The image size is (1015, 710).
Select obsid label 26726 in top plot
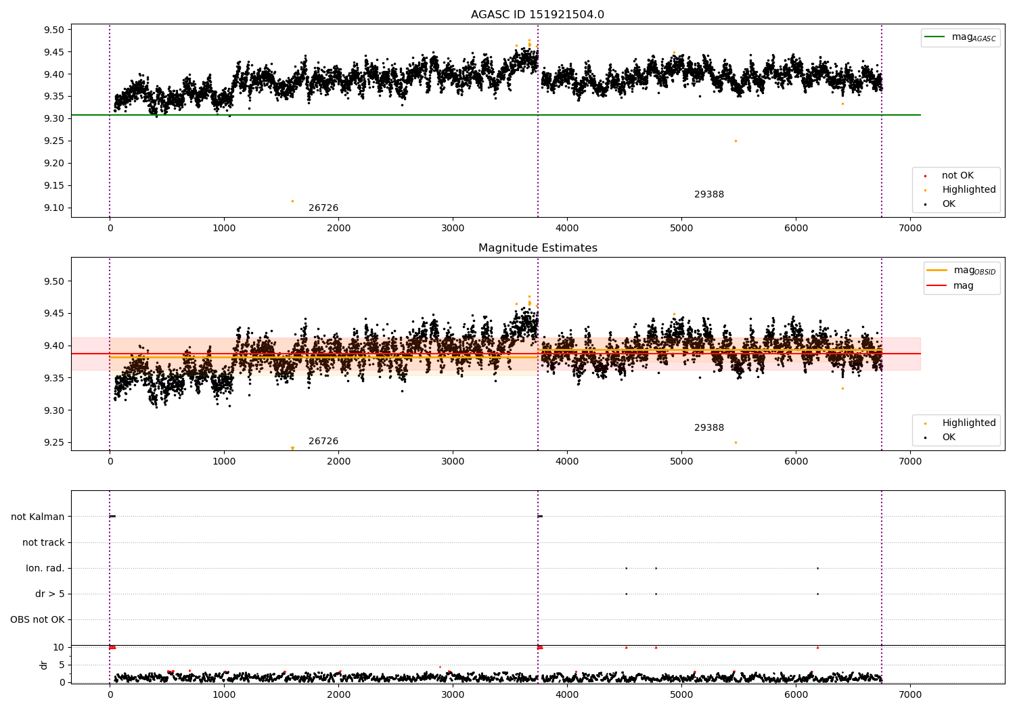pyautogui.click(x=323, y=208)
